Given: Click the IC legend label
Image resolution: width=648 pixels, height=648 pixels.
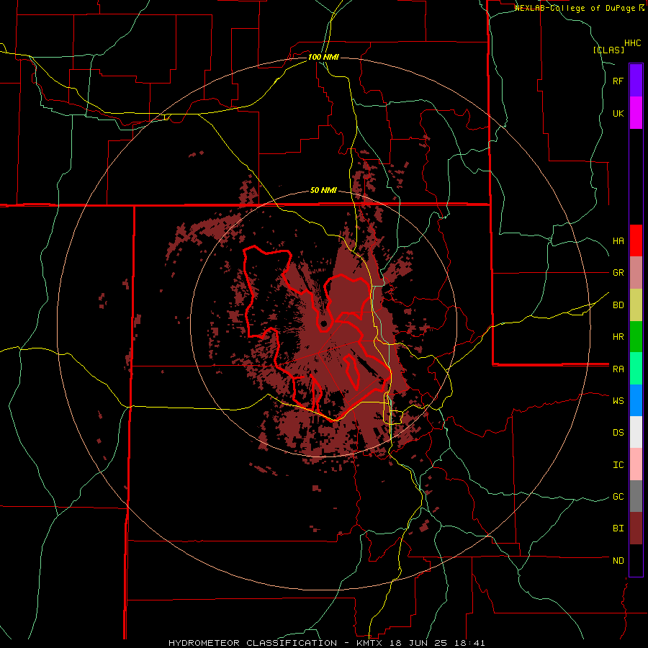Looking at the screenshot, I should [x=618, y=465].
